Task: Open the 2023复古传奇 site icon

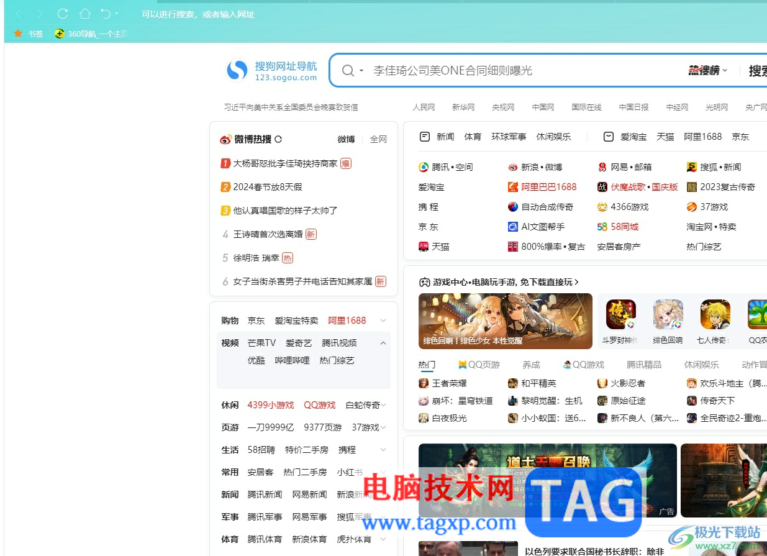Action: pyautogui.click(x=692, y=187)
